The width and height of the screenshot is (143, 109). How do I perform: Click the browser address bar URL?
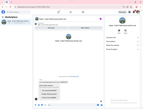(x=34, y=7)
